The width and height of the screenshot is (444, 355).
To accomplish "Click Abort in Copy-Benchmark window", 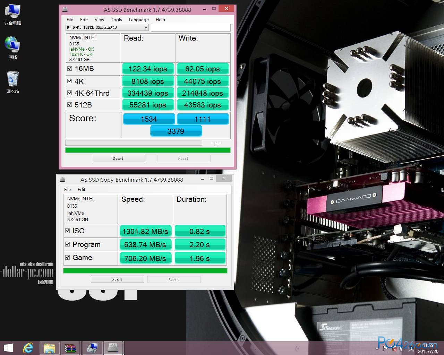I will 174,279.
